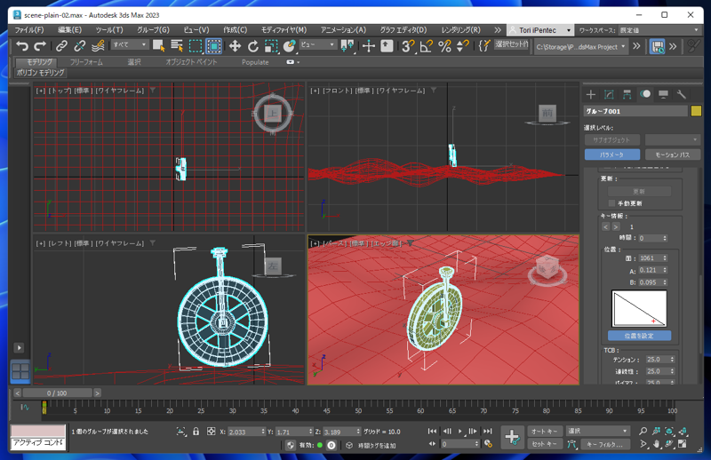Open the project path dropdown

coord(581,46)
